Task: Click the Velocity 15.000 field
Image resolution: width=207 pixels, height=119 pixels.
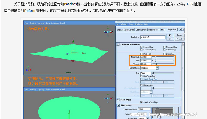Action: tap(146, 64)
